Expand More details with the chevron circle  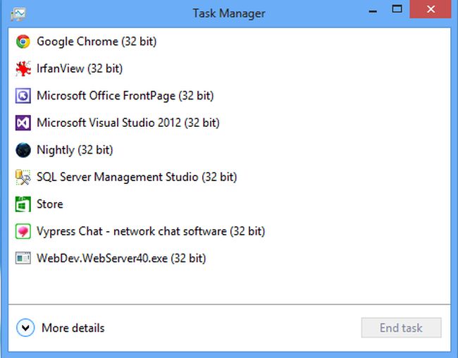25,328
